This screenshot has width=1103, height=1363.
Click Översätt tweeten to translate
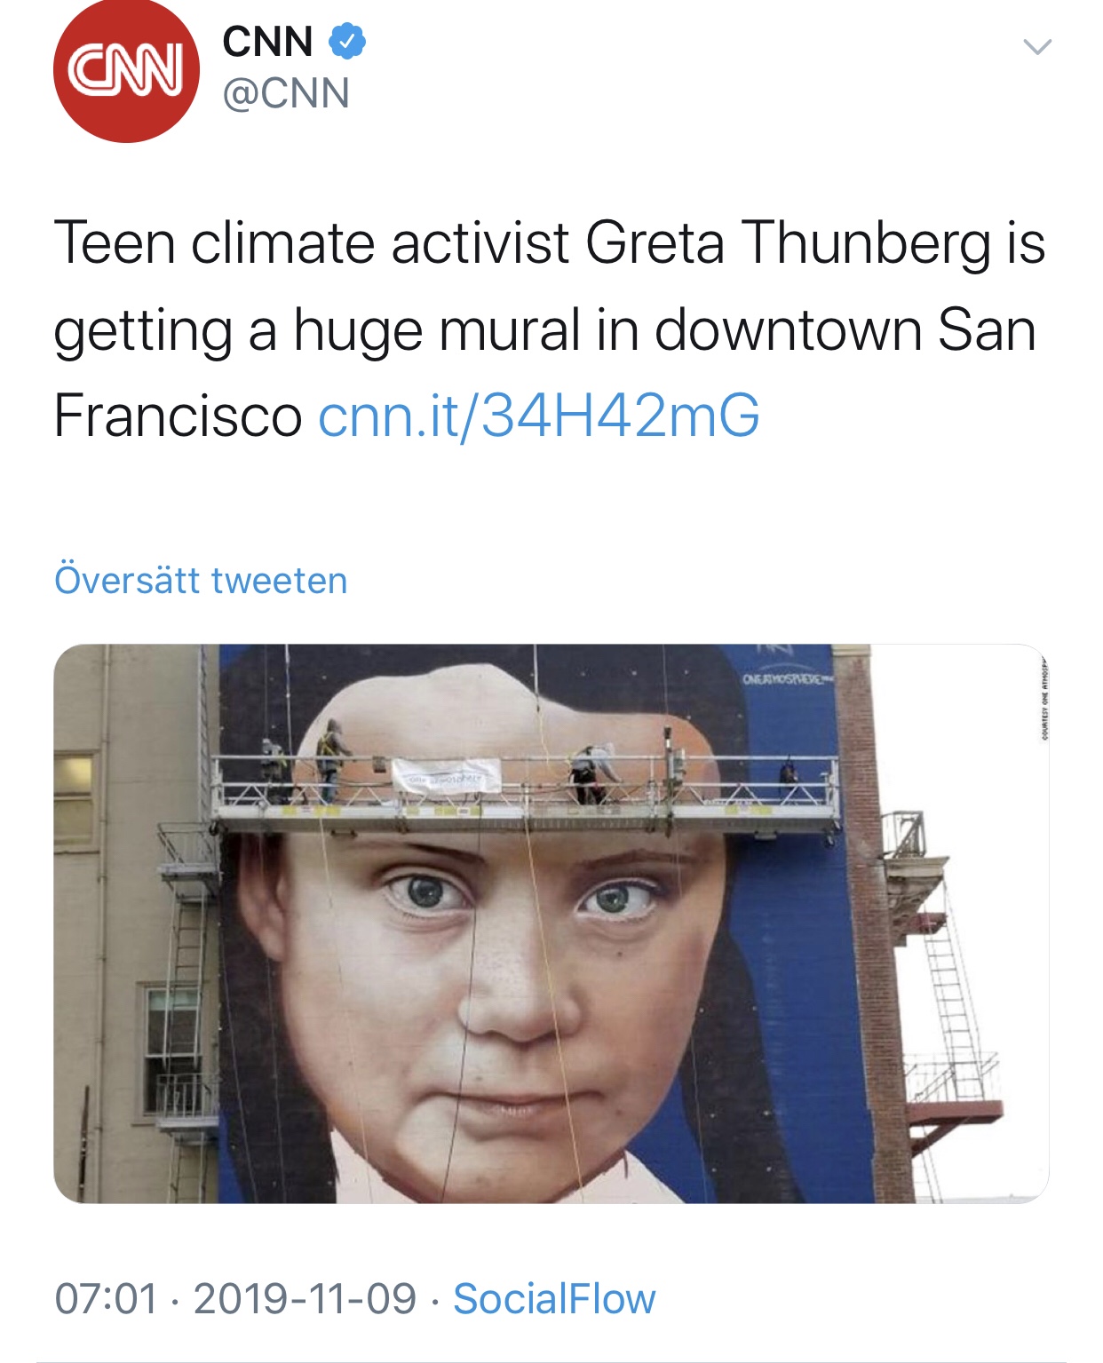point(201,581)
